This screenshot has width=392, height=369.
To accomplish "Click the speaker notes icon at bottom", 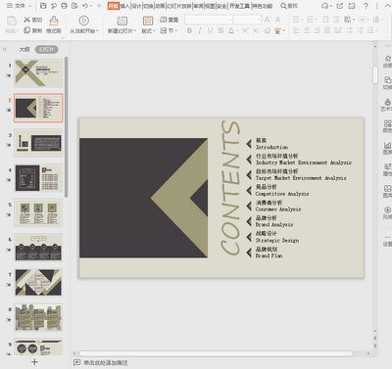I will [76, 362].
